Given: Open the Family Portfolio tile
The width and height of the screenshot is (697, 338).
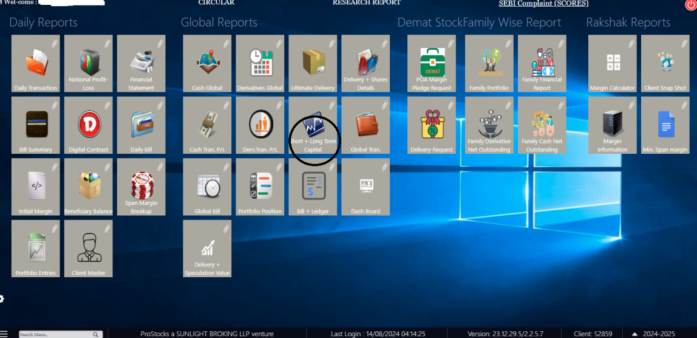Looking at the screenshot, I should 489,64.
